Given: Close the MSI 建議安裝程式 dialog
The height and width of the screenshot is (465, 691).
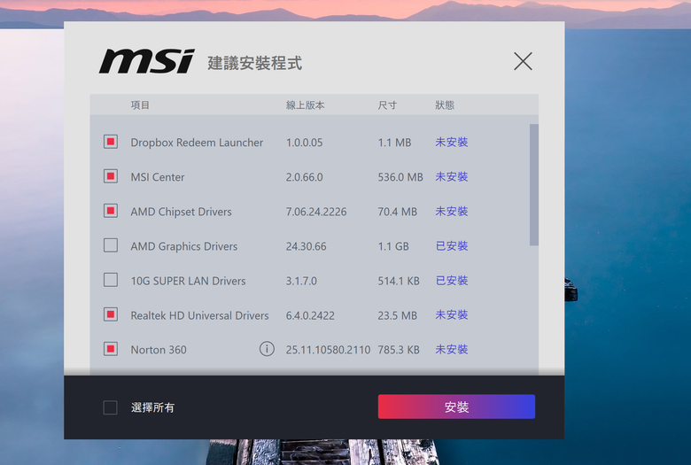Looking at the screenshot, I should point(523,61).
